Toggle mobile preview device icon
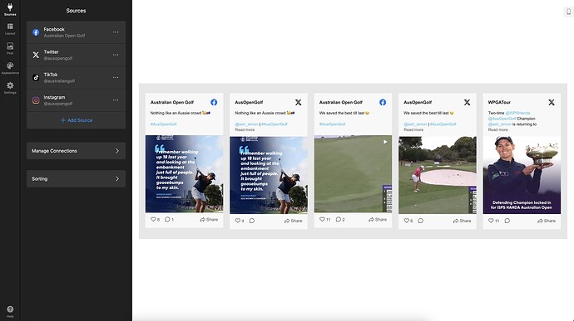This screenshot has width=574, height=321. [x=568, y=12]
